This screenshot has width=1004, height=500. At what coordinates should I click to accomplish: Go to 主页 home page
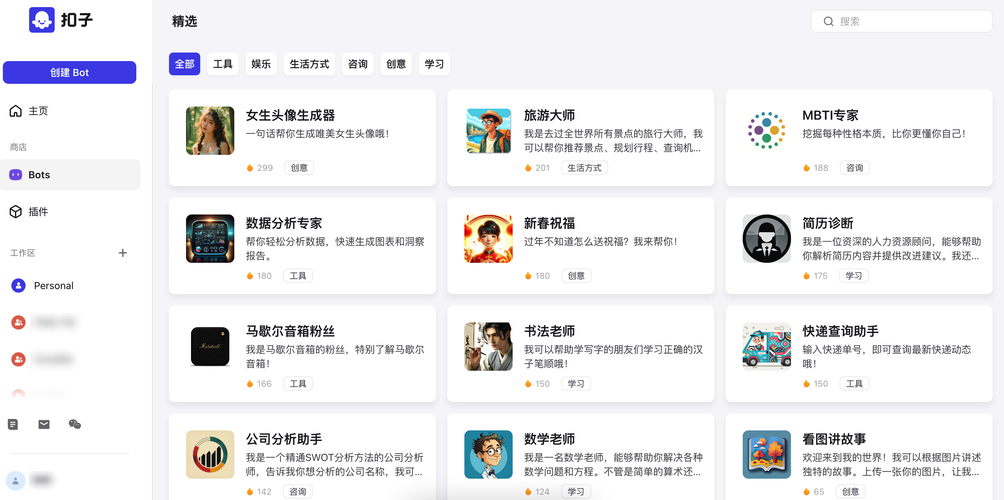[29, 111]
